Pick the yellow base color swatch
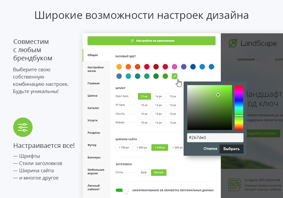283x198 pixels. pos(119,67)
